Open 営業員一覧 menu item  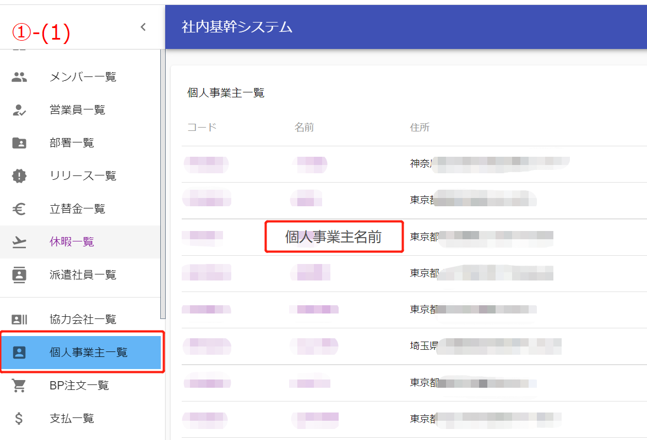[x=77, y=110]
